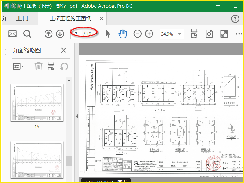Close the 主桥工程施工图纸 document tab
The height and width of the screenshot is (183, 244).
point(102,19)
